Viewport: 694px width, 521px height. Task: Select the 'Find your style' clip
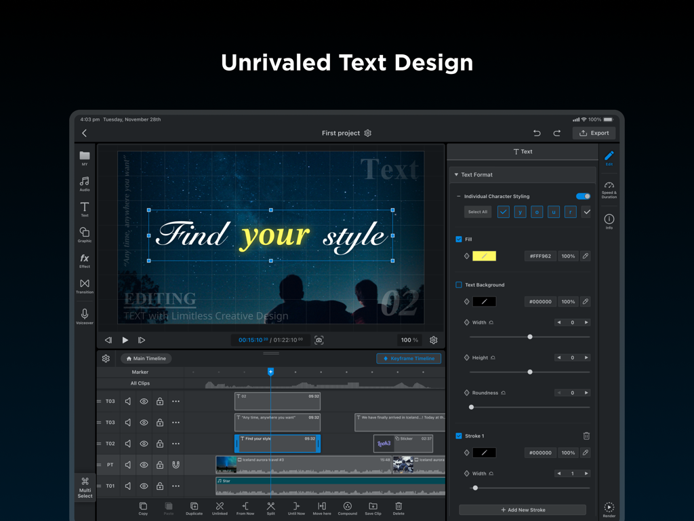[x=277, y=443]
